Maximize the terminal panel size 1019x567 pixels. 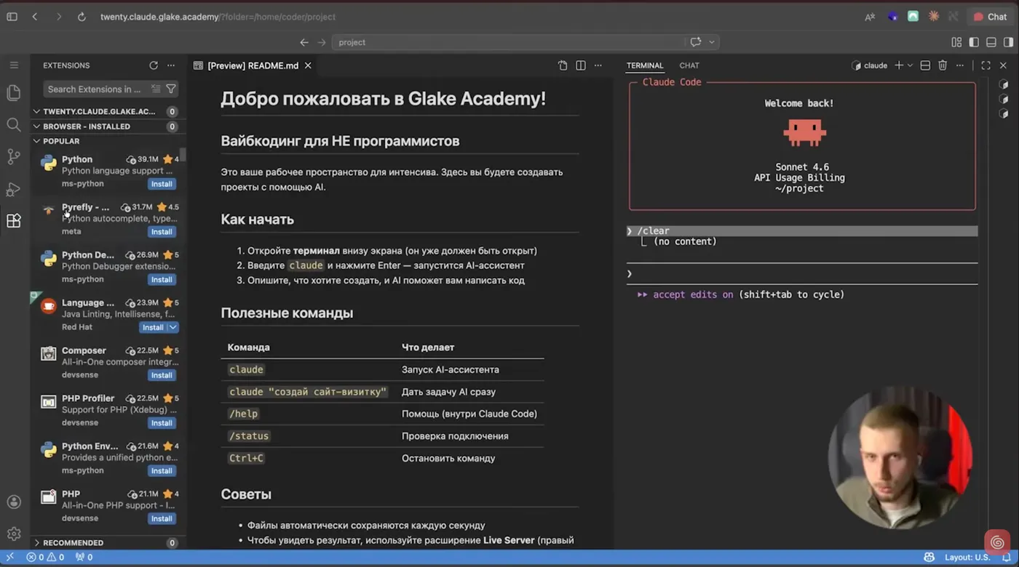click(x=986, y=65)
